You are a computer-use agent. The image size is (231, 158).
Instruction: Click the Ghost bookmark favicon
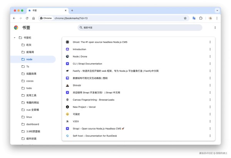[67, 42]
